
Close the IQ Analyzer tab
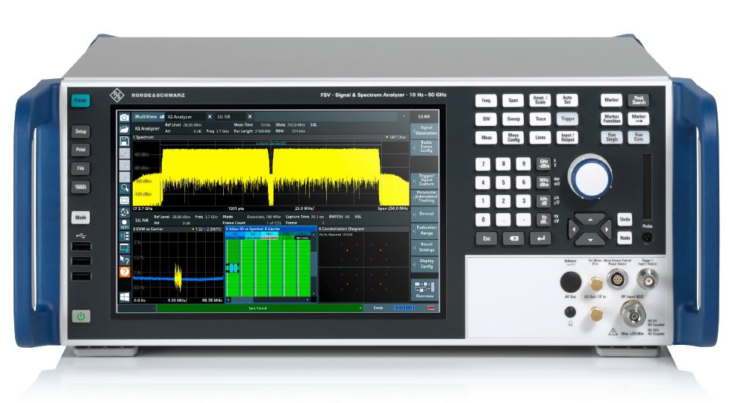(x=210, y=116)
